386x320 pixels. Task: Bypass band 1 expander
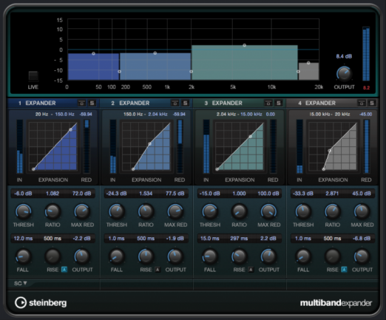(82, 103)
